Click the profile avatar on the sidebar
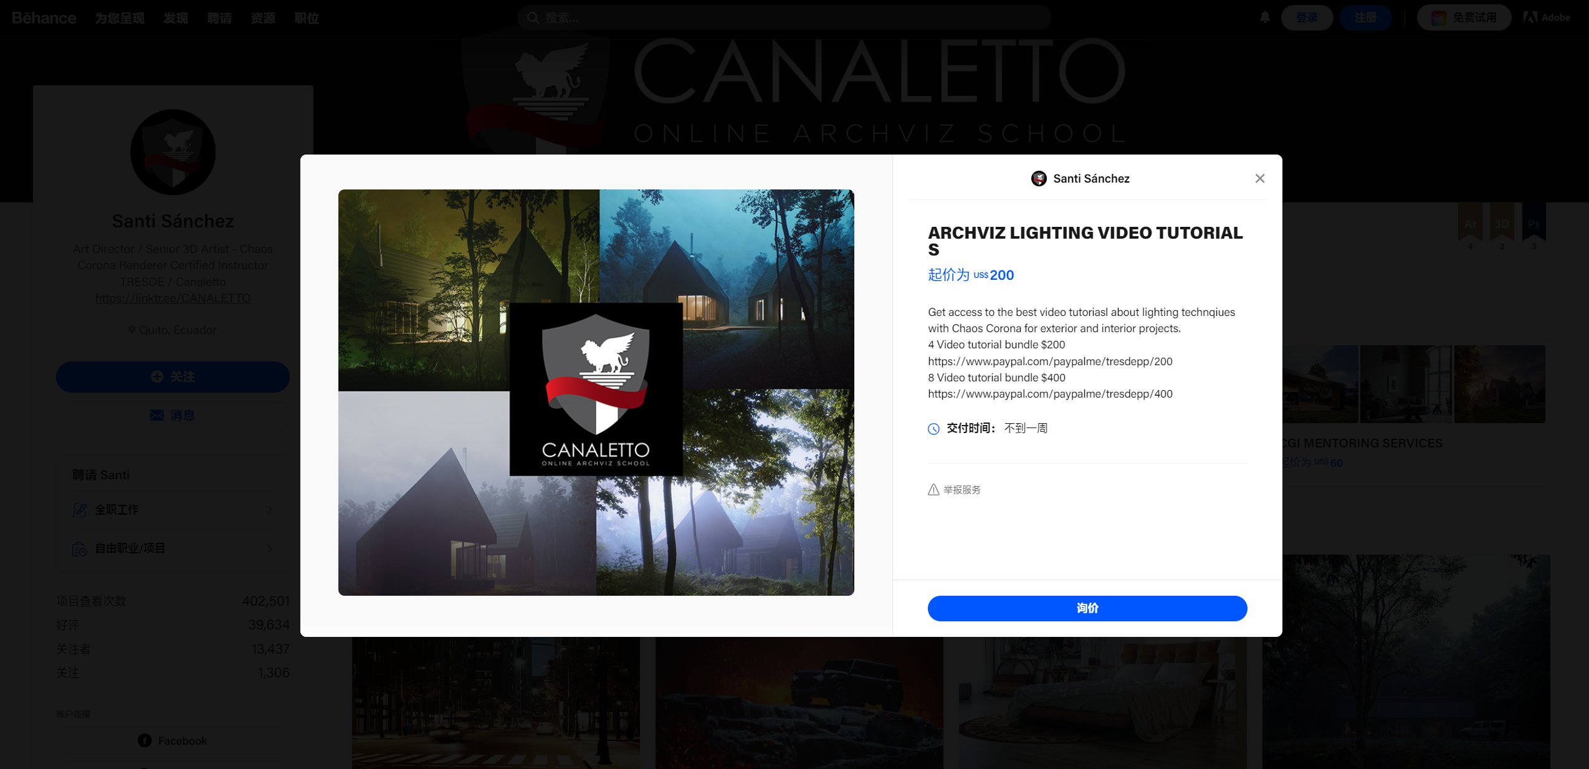Screen dimensions: 1589x769 [x=173, y=152]
